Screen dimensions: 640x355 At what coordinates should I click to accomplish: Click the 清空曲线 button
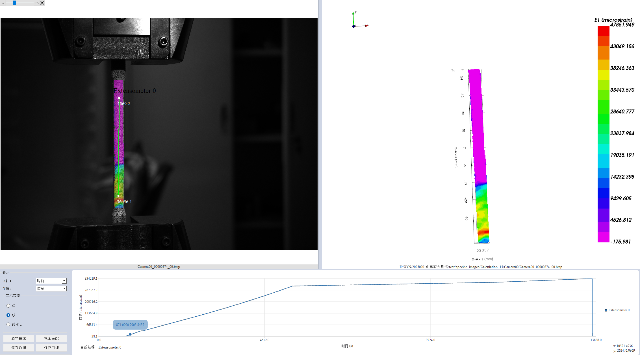[x=19, y=338]
